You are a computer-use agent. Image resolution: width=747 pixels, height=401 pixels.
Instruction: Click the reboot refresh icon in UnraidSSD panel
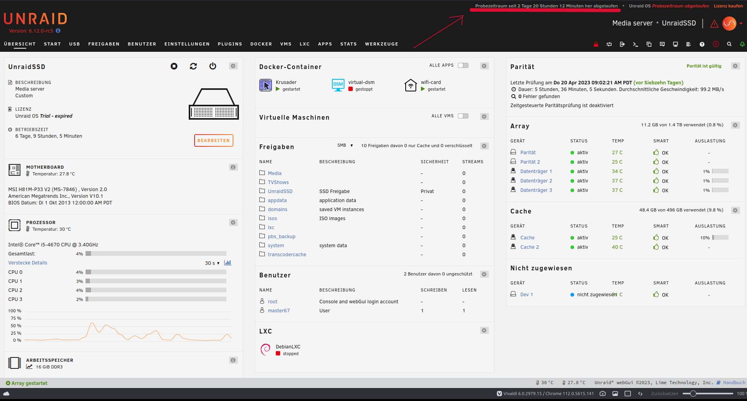[193, 66]
